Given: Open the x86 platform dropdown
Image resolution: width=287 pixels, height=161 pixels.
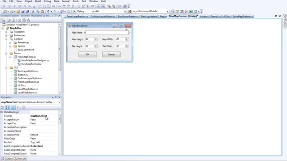Looking at the screenshot, I should coord(125,11).
